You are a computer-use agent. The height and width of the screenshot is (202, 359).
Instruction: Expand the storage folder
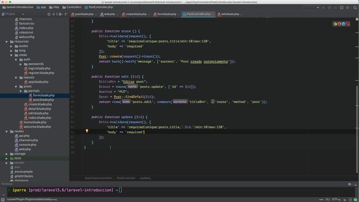click(x=7, y=154)
